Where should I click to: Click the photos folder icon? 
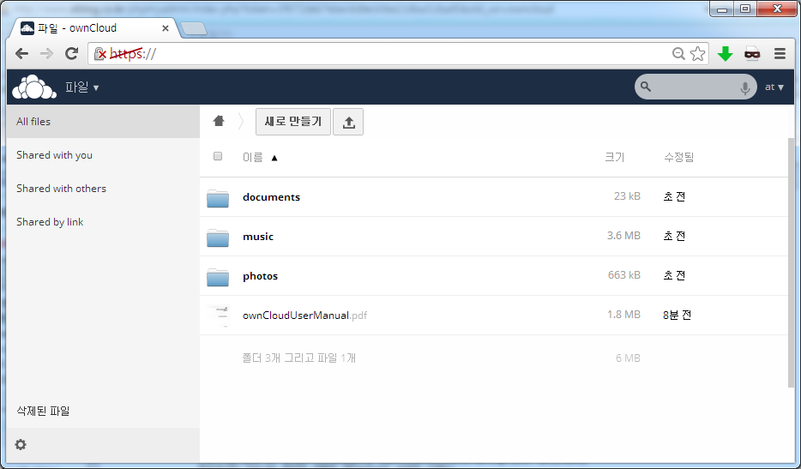pos(218,276)
